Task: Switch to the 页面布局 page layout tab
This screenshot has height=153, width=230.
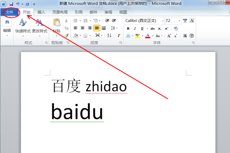Action: (60, 12)
